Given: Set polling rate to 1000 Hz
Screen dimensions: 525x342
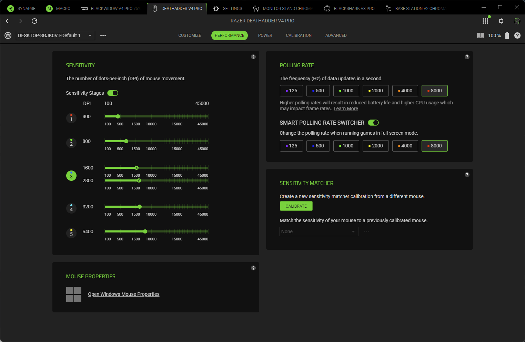Looking at the screenshot, I should coord(346,91).
